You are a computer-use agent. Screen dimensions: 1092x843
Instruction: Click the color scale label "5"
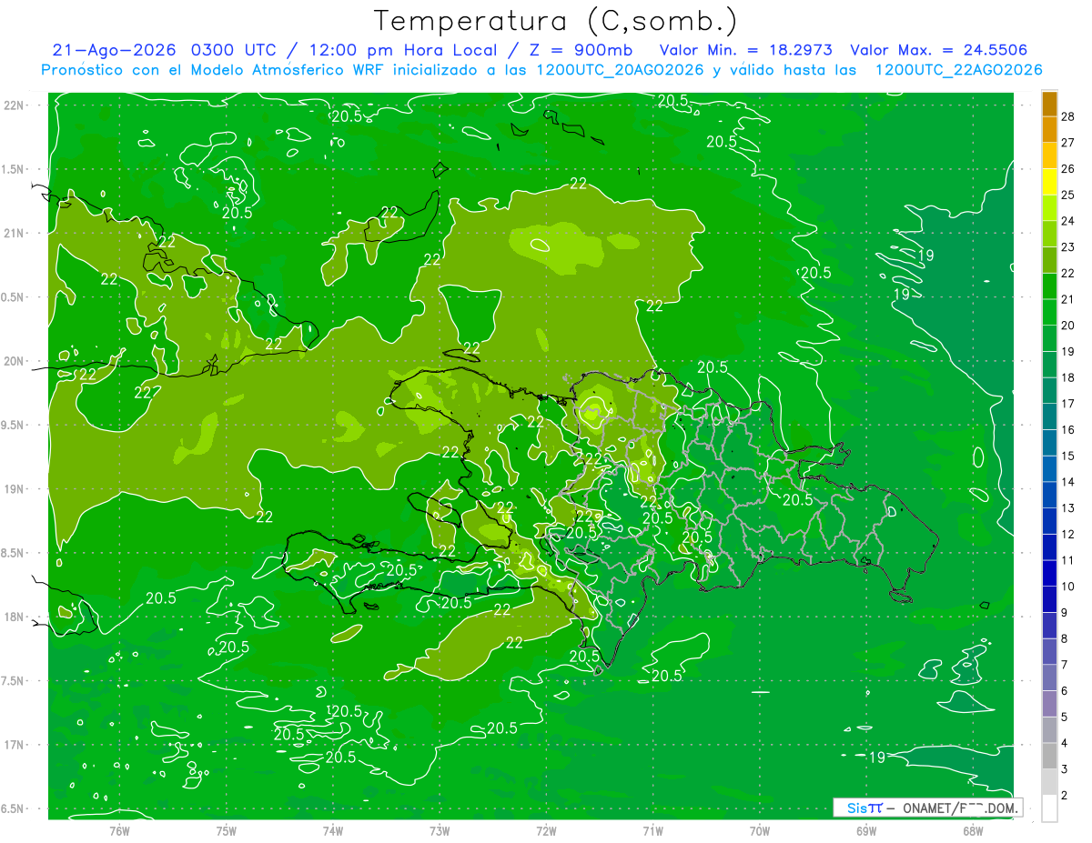[x=1064, y=718]
